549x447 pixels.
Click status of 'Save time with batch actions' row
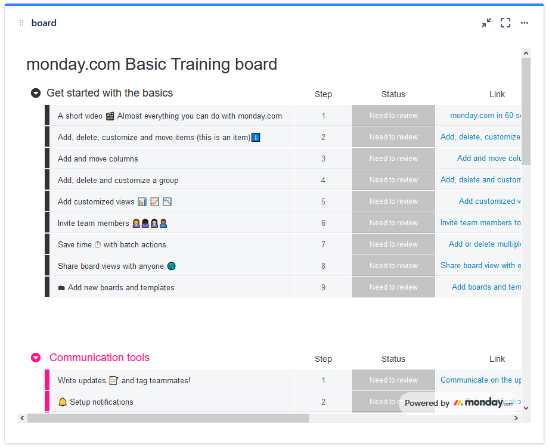point(393,244)
